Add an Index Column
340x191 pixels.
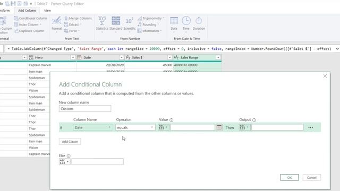28,24
